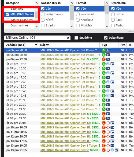Click target icon in Opener Day 1A row
This screenshot has height=157, width=134.
(x=108, y=123)
